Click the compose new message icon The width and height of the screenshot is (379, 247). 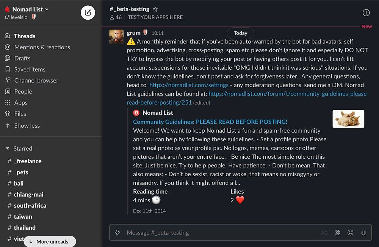tap(88, 13)
